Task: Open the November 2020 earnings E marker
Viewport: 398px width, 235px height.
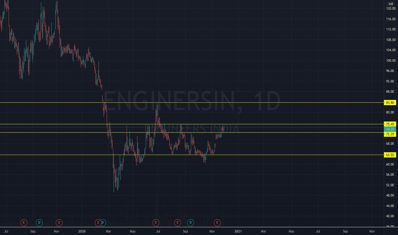Action: [x=217, y=223]
